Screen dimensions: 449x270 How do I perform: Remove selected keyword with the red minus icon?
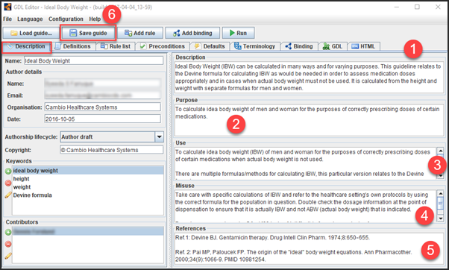point(8,183)
